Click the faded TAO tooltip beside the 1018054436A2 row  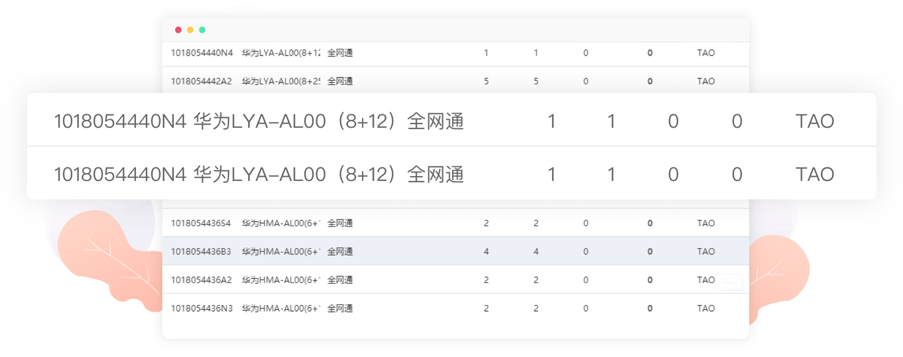728,281
